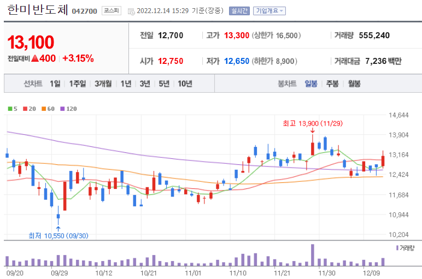Click the 거래량 value 555,240
Image resolution: width=422 pixels, height=279 pixels.
click(x=374, y=35)
